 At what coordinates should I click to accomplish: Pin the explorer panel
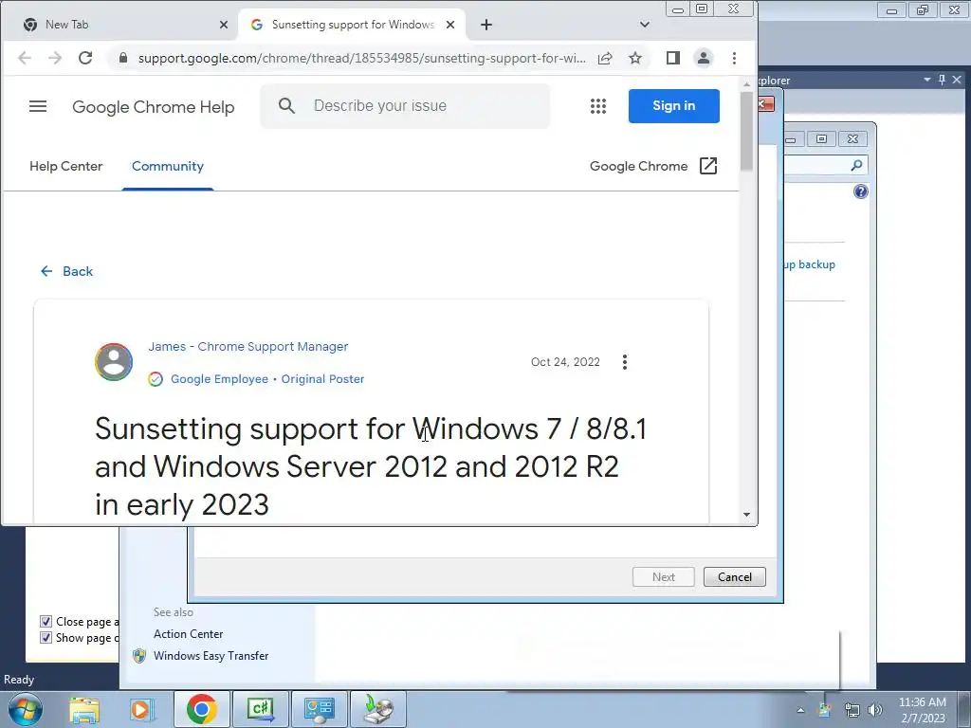tap(942, 80)
